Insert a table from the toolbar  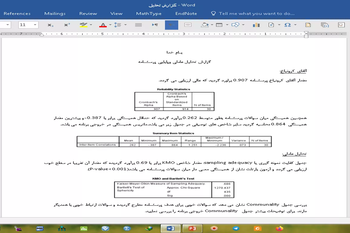pyautogui.click(x=219, y=25)
